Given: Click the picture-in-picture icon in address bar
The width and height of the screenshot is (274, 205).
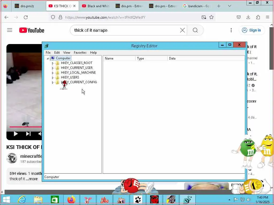Looking at the screenshot, I should click(204, 17).
